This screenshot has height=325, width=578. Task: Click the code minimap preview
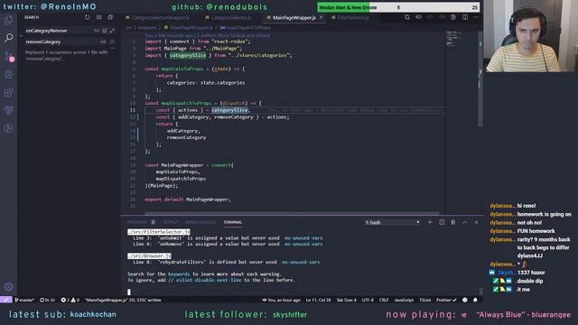coord(452,39)
